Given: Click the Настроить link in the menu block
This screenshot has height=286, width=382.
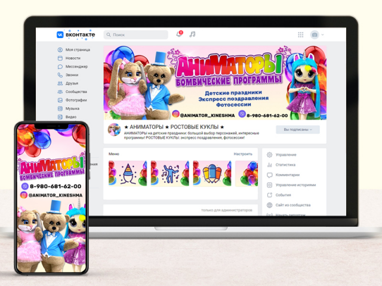Looking at the screenshot, I should 243,154.
